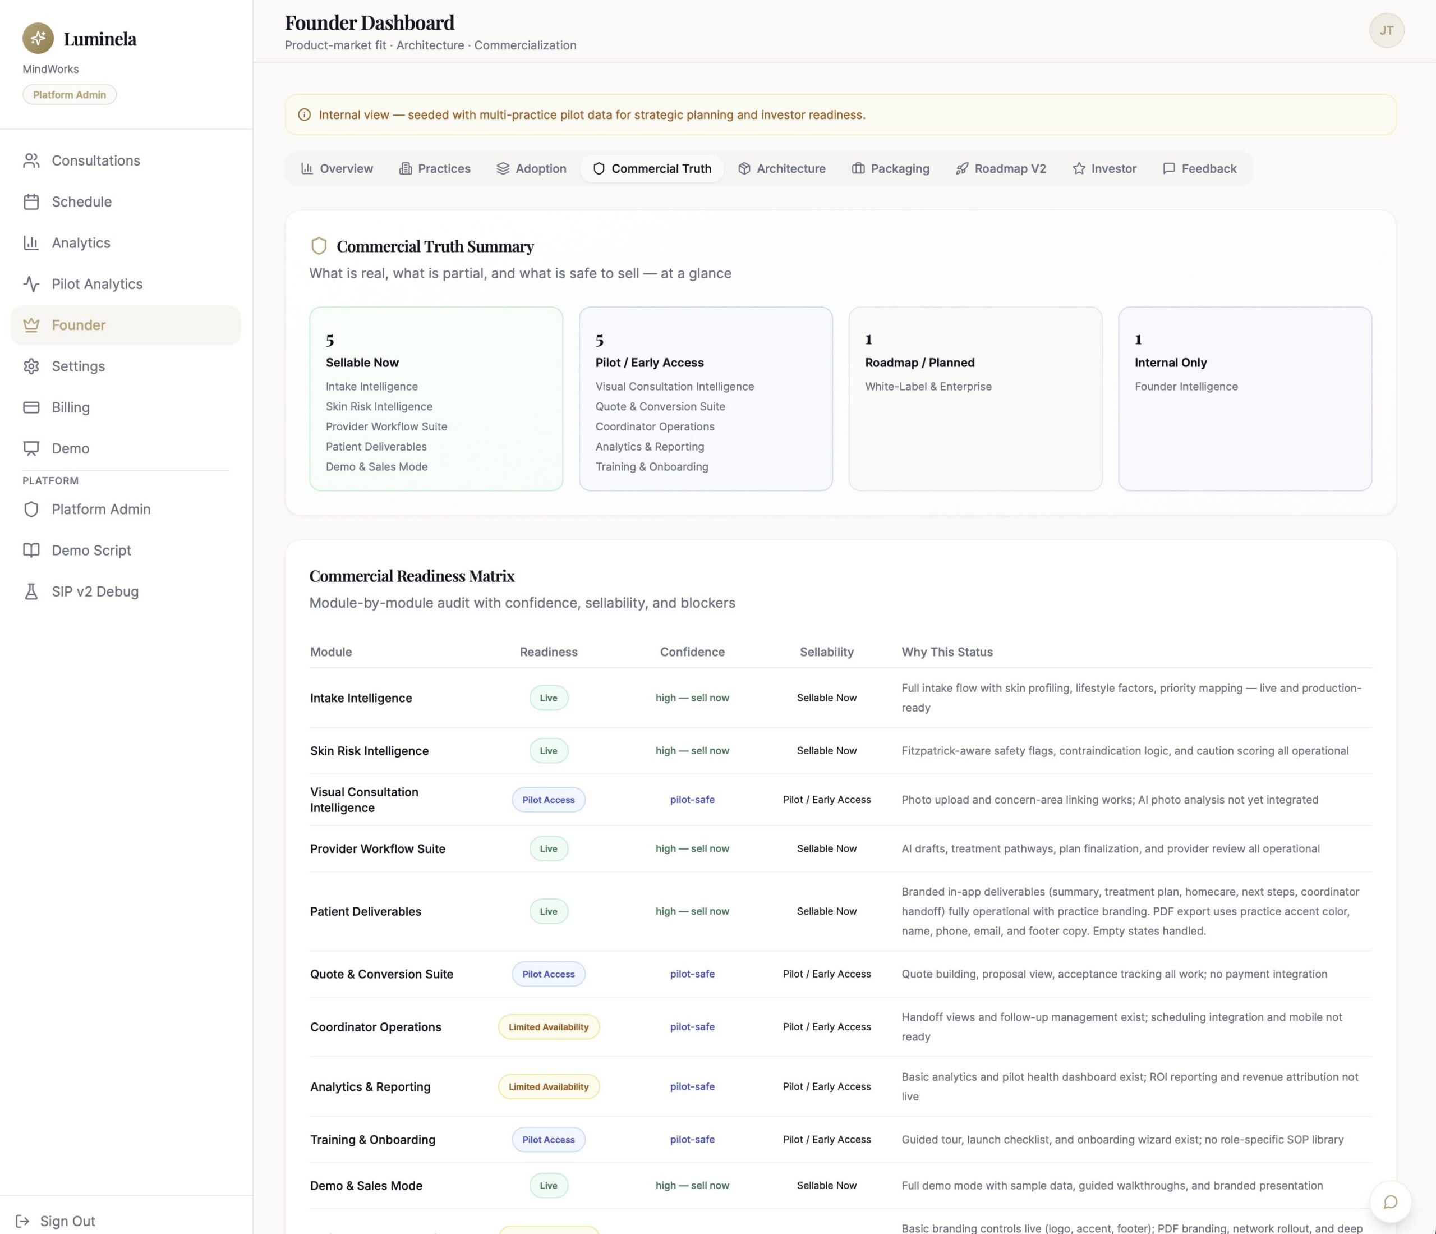Screen dimensions: 1436x1234
Task: Click pilot-safe confidence for Training & Onboarding
Action: 692,1140
